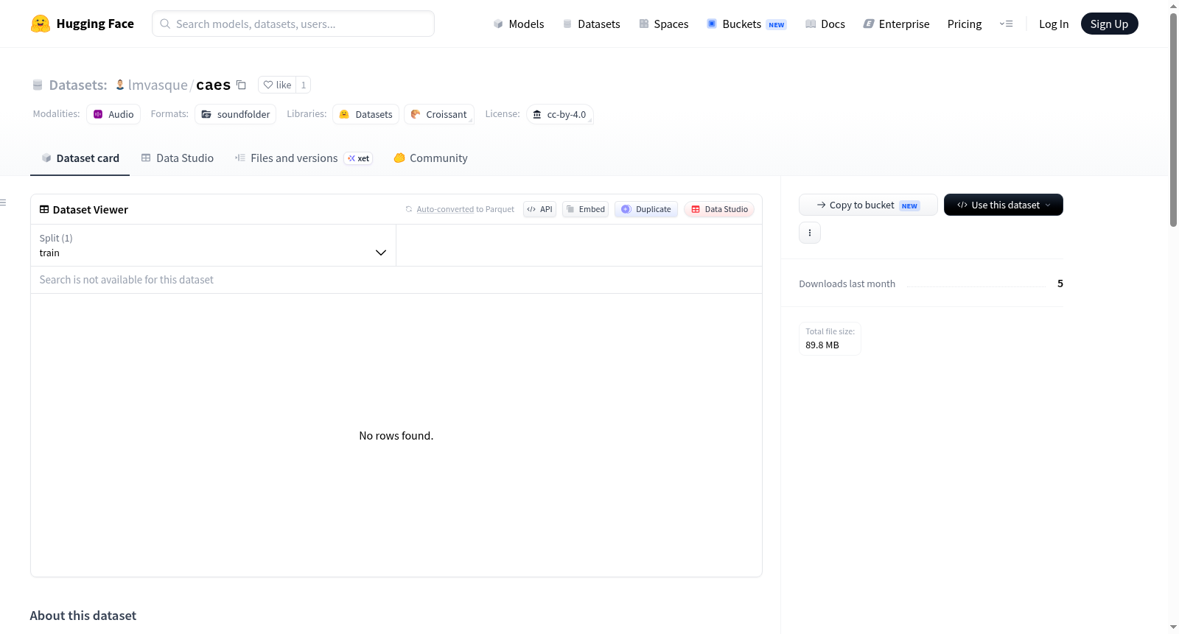
Task: Click the Embed button
Action: pyautogui.click(x=586, y=209)
